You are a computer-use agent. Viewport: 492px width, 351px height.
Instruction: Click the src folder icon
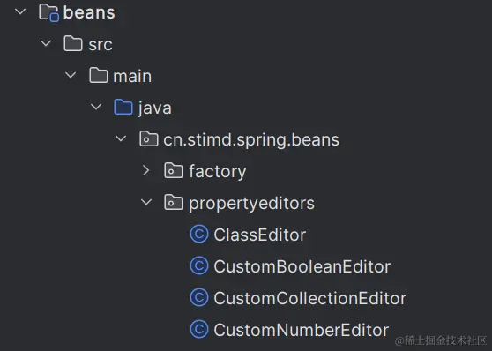[73, 43]
